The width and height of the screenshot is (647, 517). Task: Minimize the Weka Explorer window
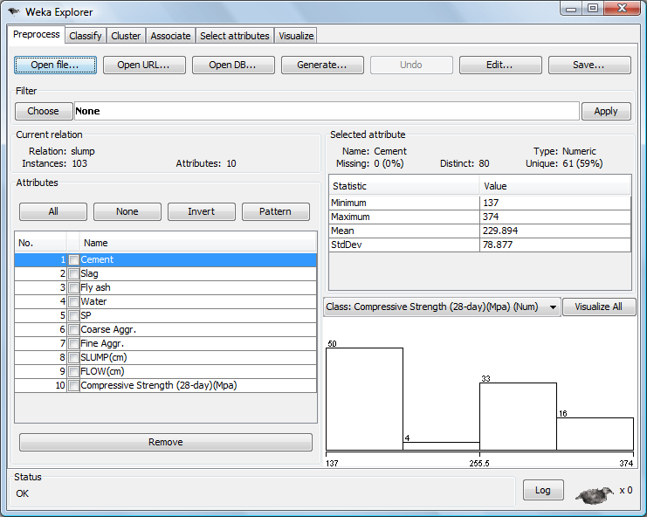571,8
